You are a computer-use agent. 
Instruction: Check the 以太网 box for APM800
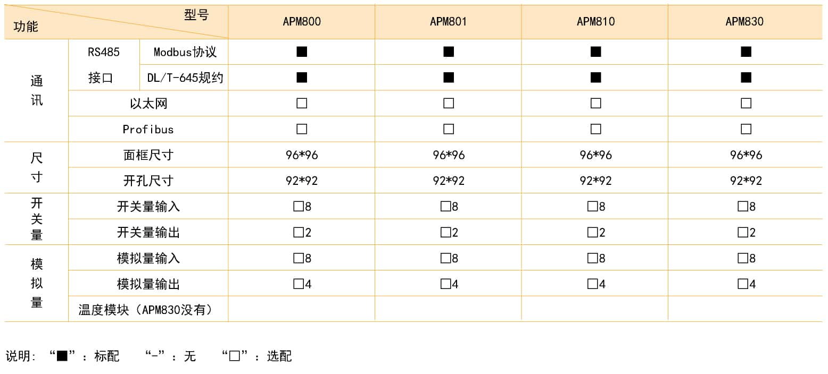point(302,103)
